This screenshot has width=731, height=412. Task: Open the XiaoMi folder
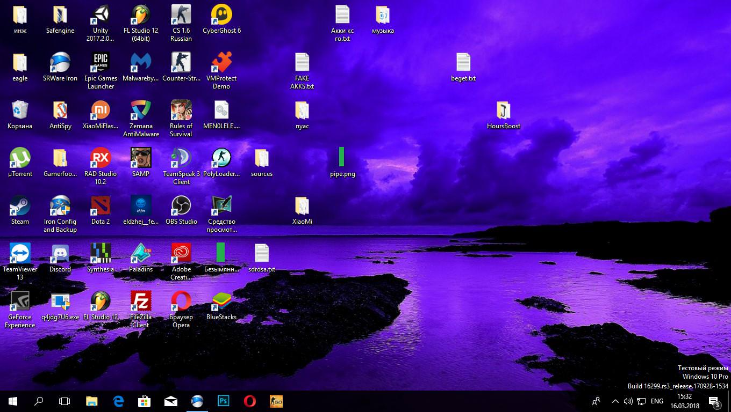pyautogui.click(x=302, y=211)
